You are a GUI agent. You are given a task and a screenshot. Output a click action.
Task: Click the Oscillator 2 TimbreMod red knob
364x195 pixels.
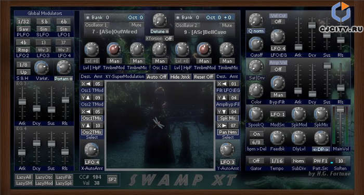pos(204,49)
